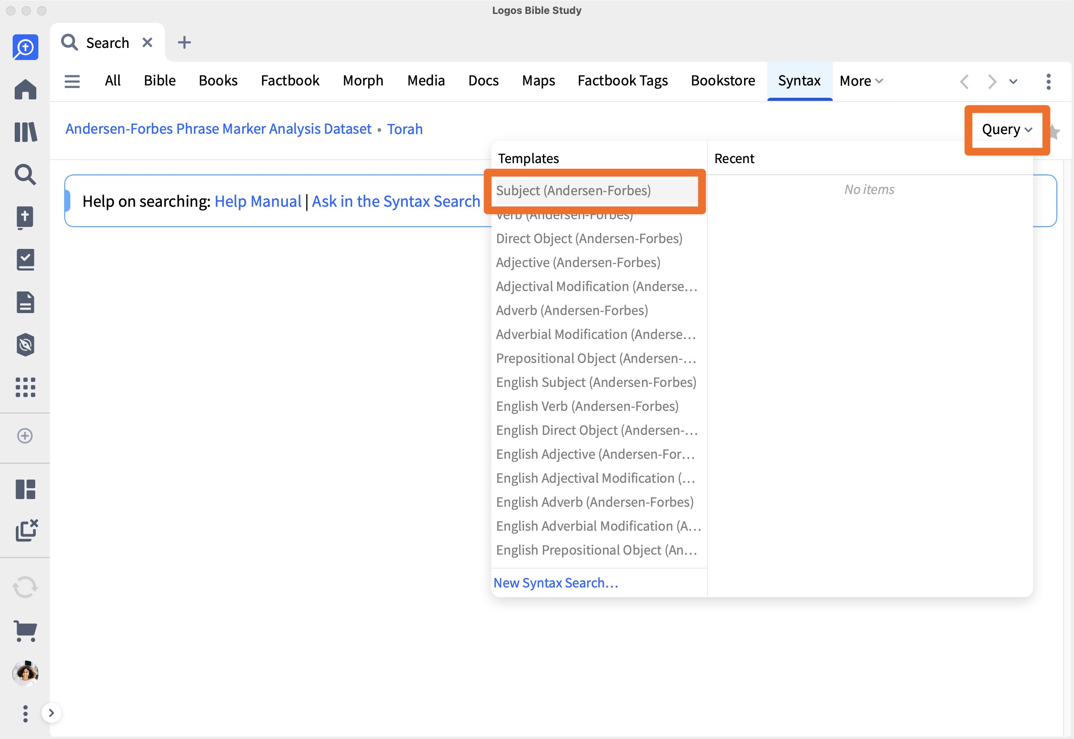Click Andersen-Forbes Phrase Marker Analysis Dataset link
Screen dimensions: 1074x739
(218, 129)
